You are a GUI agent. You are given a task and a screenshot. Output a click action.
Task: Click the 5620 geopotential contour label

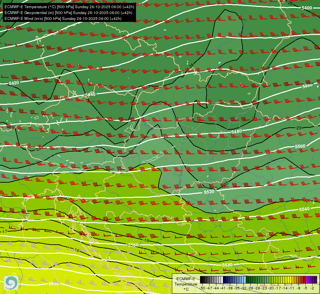[54, 284]
